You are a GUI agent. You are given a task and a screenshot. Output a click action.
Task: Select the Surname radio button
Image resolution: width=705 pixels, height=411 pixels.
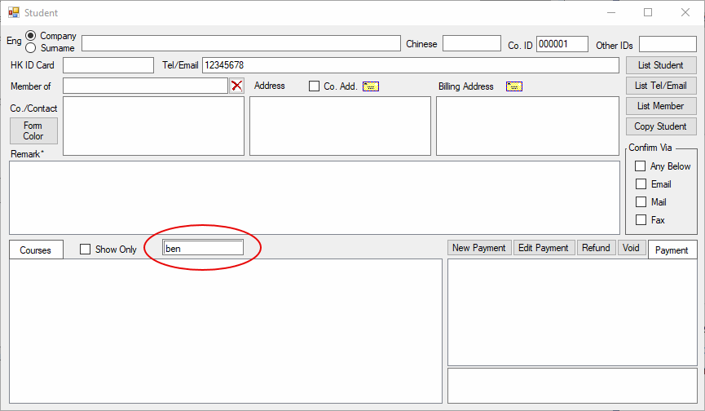tap(31, 47)
